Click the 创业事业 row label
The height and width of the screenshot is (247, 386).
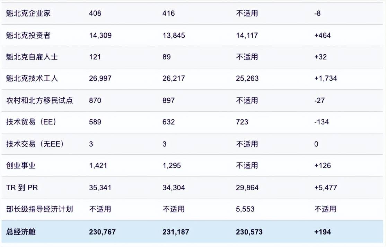21,166
